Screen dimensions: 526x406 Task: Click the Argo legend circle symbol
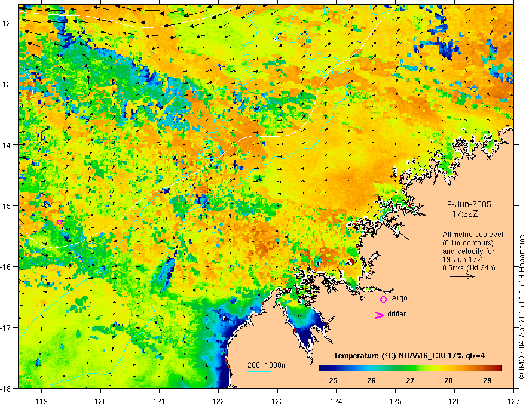pyautogui.click(x=383, y=299)
